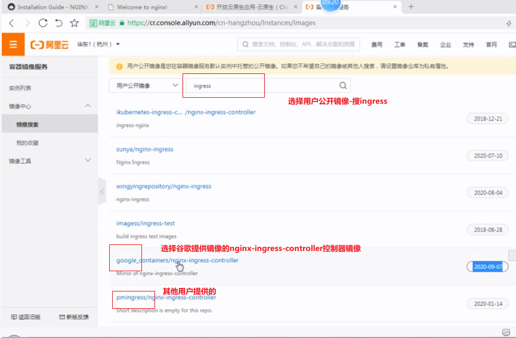Click the 费用 top menu item

tap(377, 45)
